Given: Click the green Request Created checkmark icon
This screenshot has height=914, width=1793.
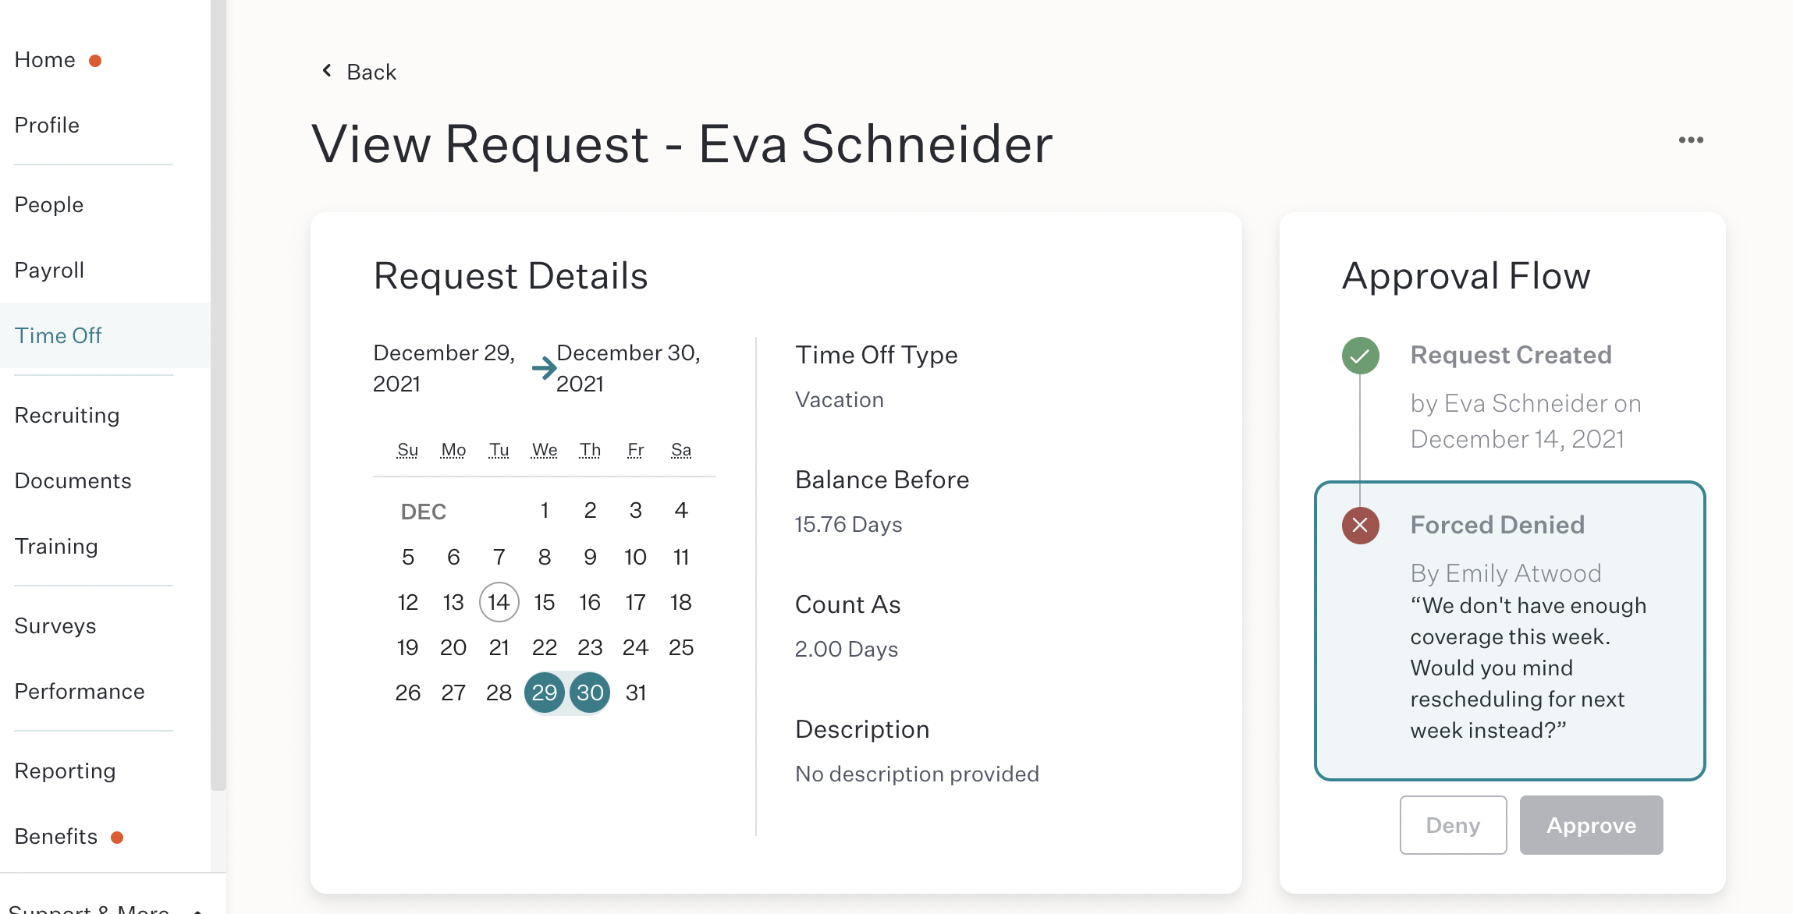Looking at the screenshot, I should pos(1360,356).
